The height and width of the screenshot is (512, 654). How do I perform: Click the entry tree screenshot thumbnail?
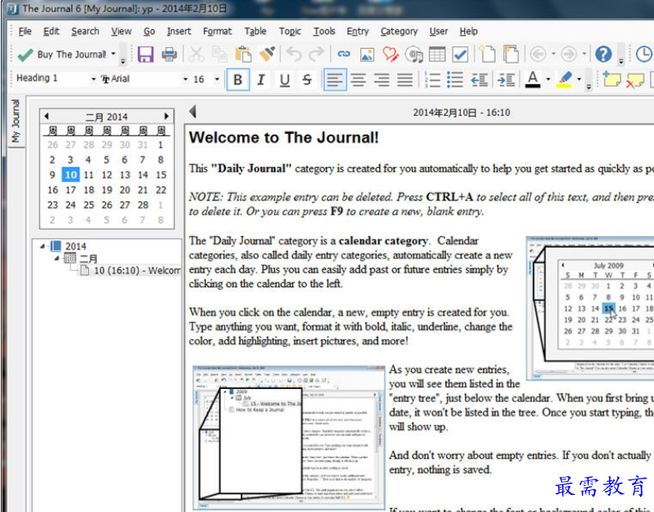pyautogui.click(x=289, y=437)
